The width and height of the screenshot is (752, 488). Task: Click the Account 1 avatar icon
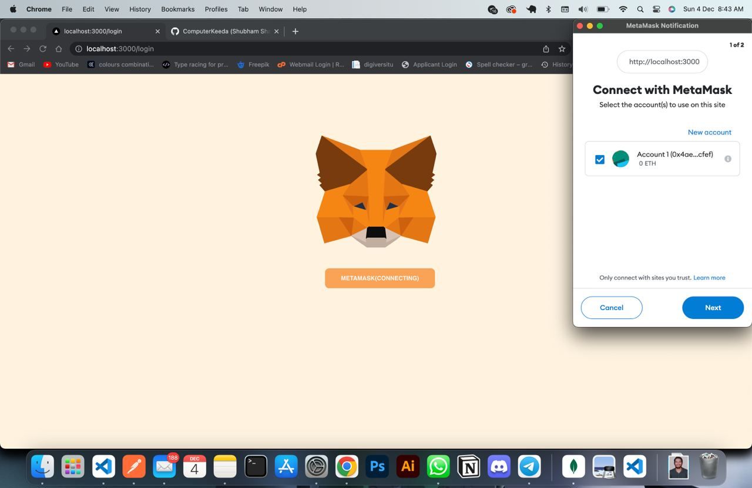[620, 159]
